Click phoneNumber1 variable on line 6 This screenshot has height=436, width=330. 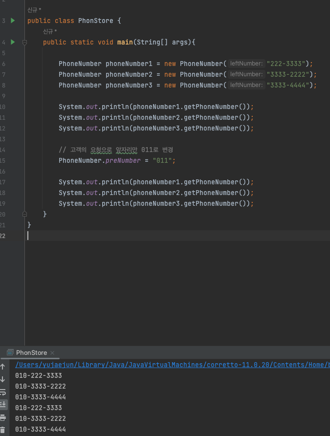coord(129,64)
